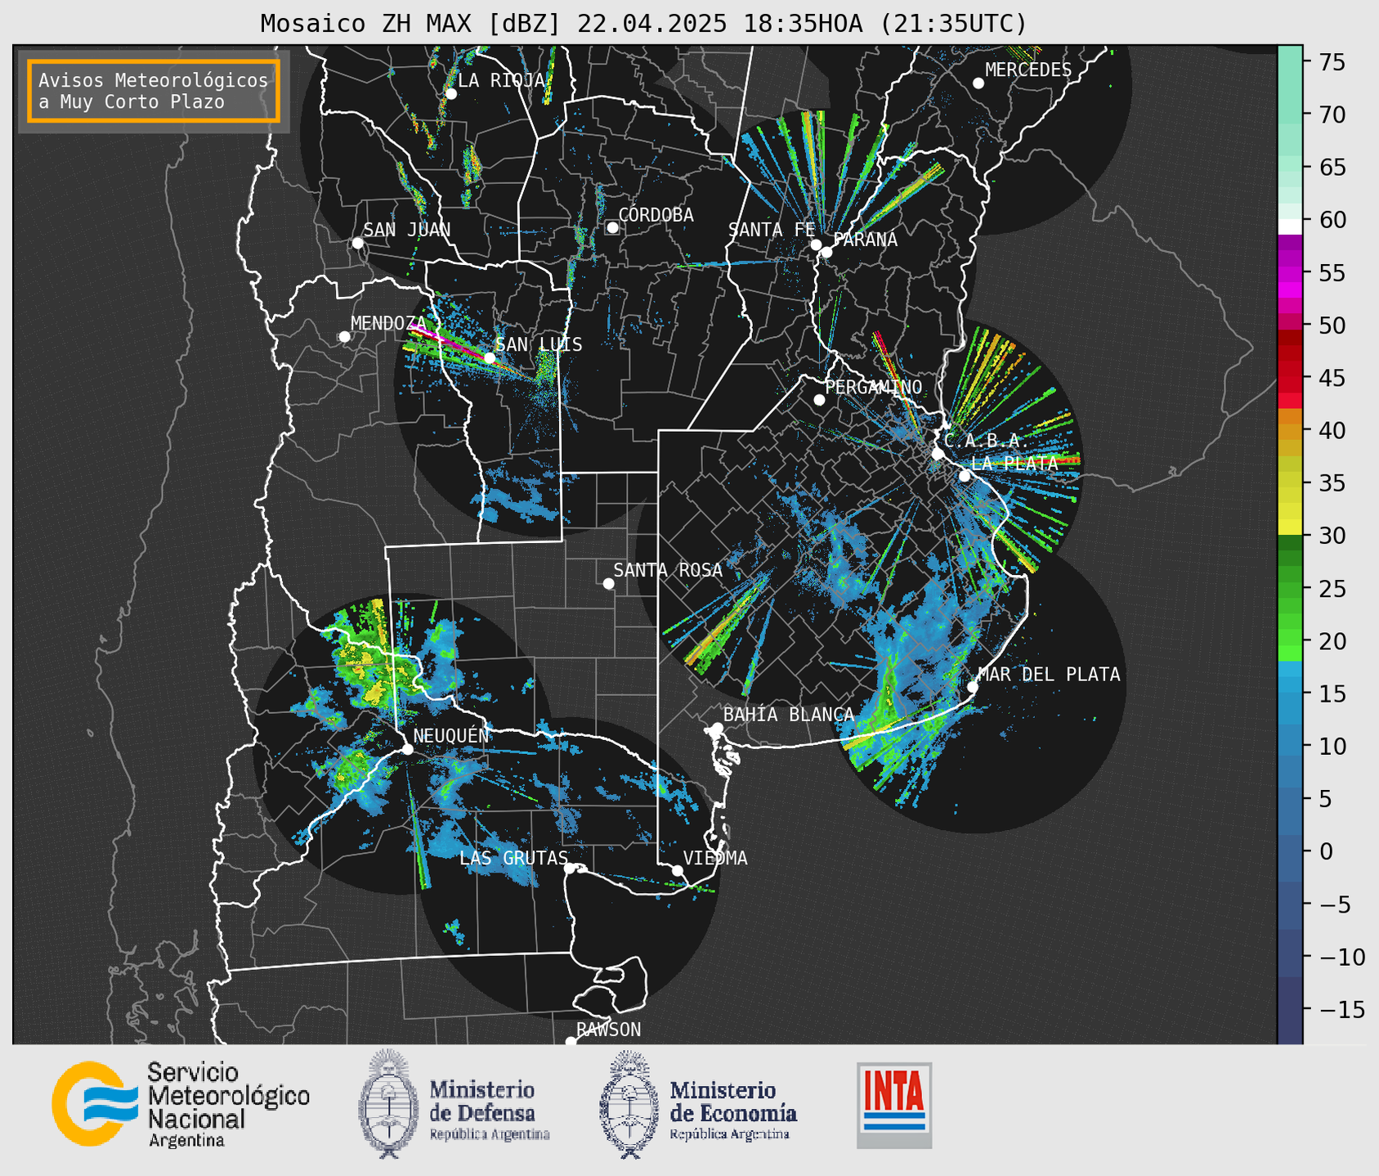
Task: Click the 75 dBZ colorbar label
Action: click(1331, 61)
